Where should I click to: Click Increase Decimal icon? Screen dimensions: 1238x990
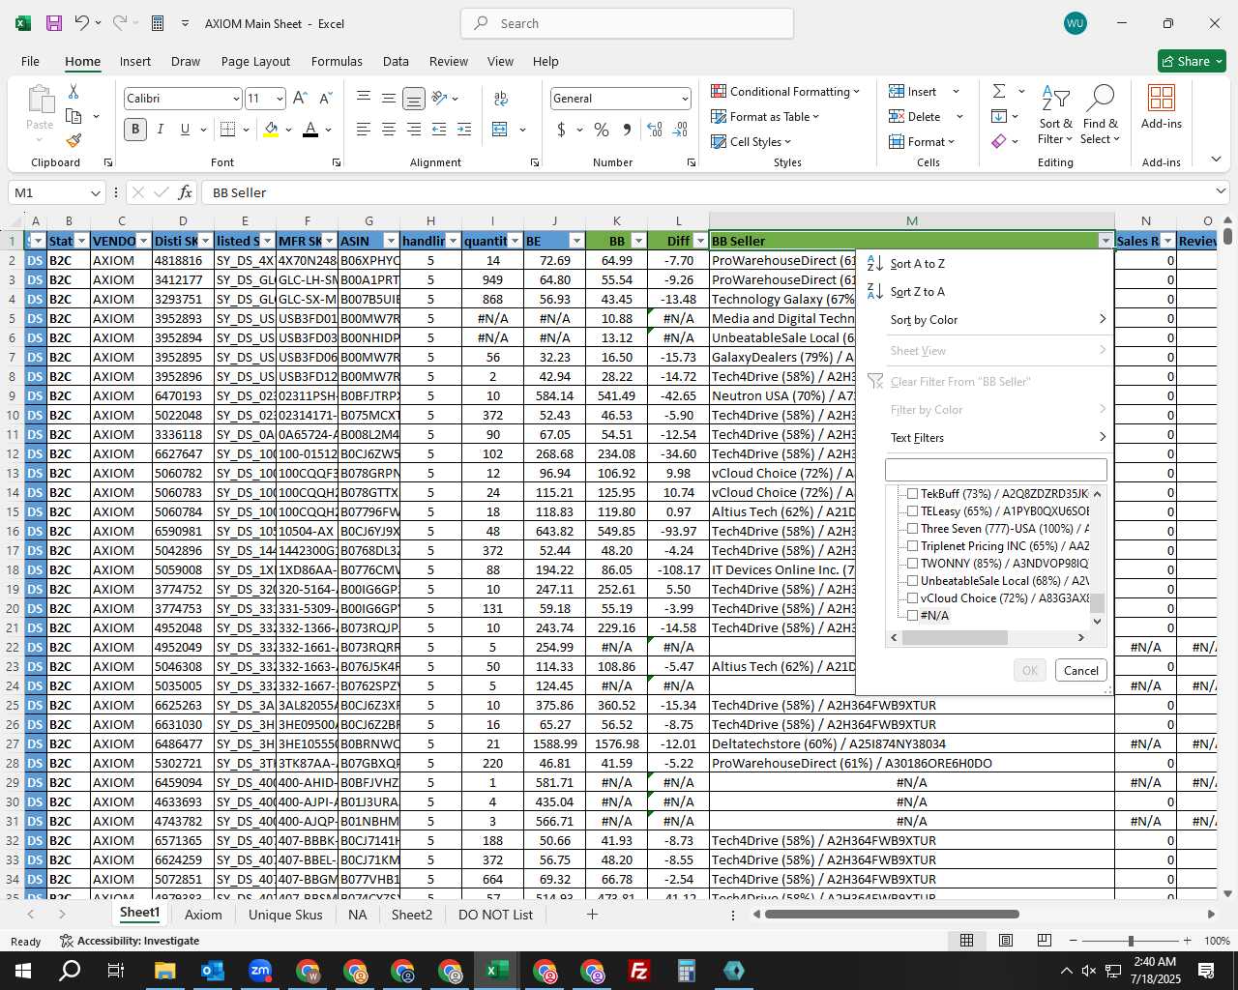pos(655,129)
